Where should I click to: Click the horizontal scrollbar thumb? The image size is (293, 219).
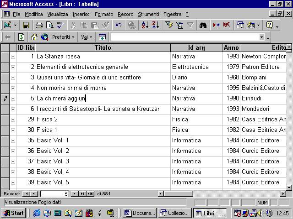(x=178, y=193)
